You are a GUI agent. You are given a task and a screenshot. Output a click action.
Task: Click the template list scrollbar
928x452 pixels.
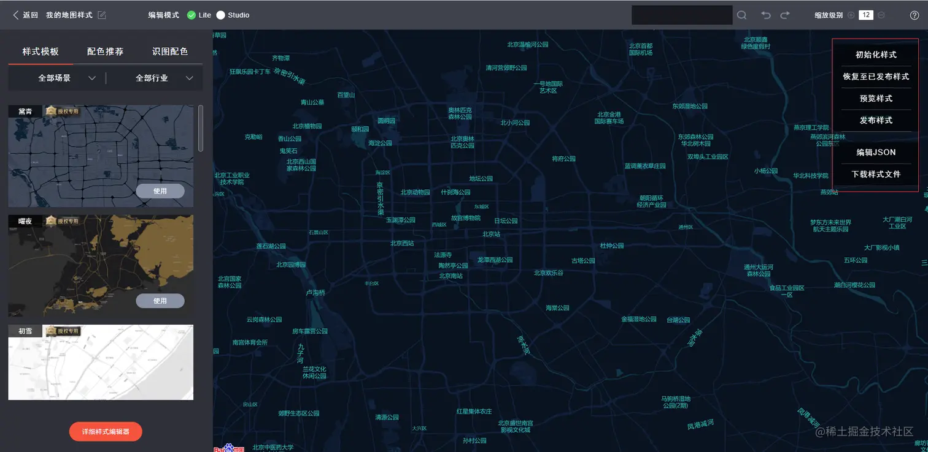pyautogui.click(x=201, y=128)
